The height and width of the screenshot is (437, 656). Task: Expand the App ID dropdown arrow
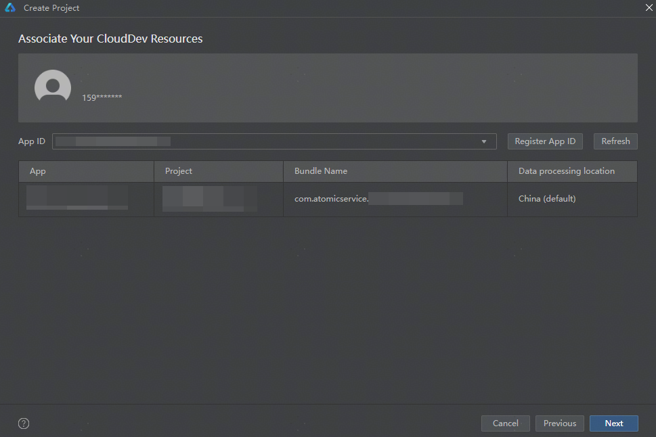(x=484, y=141)
